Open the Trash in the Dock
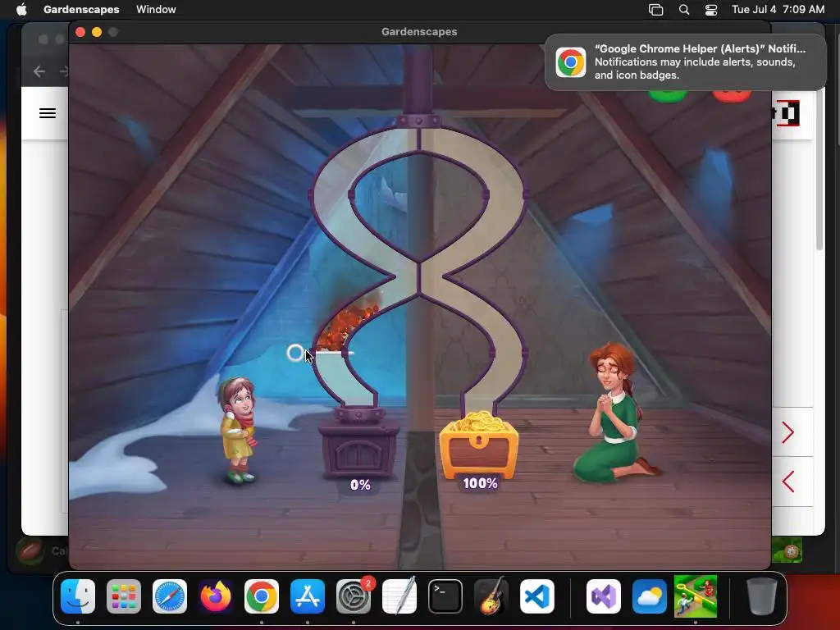Image resolution: width=840 pixels, height=630 pixels. [762, 596]
